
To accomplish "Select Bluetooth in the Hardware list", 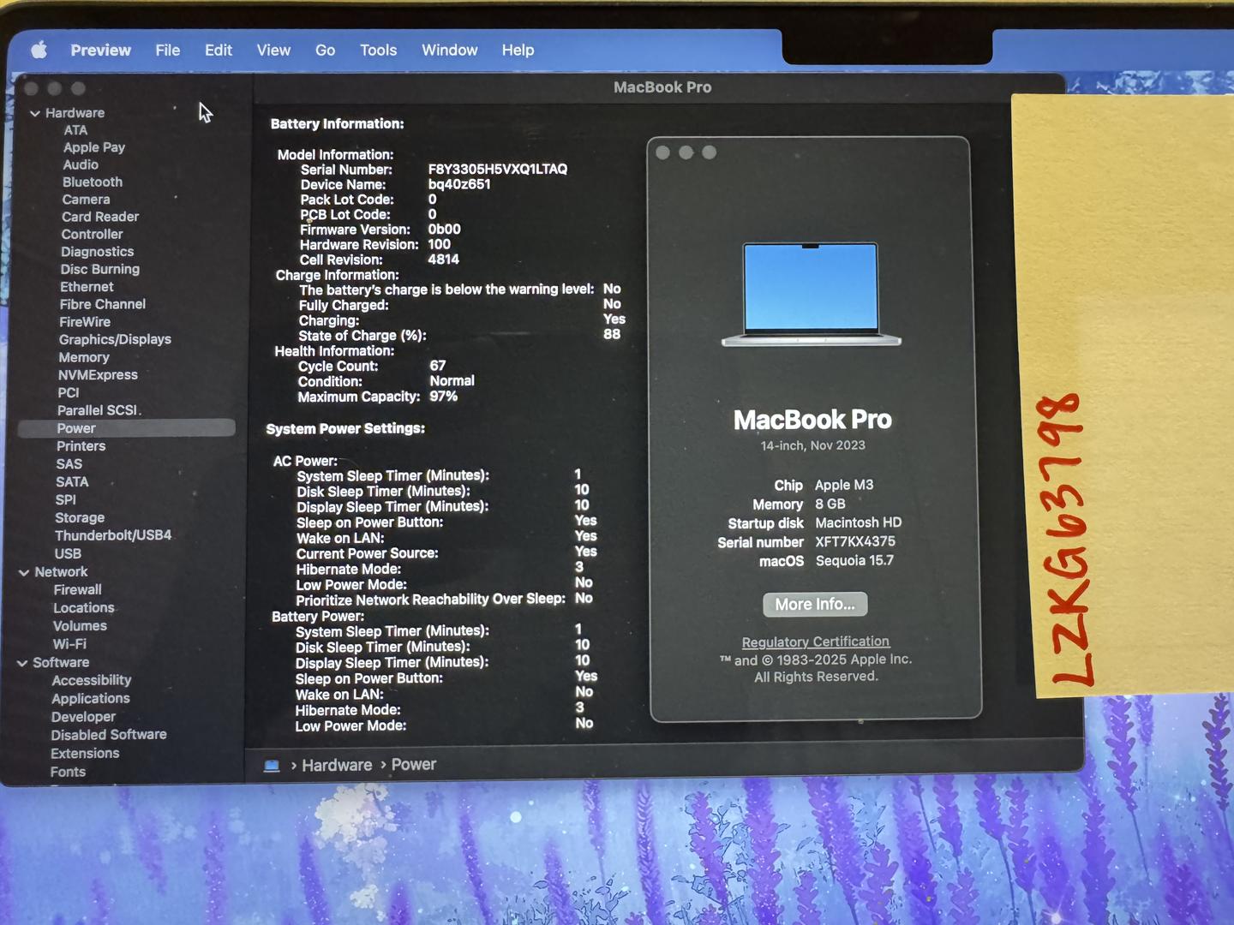I will pyautogui.click(x=92, y=182).
